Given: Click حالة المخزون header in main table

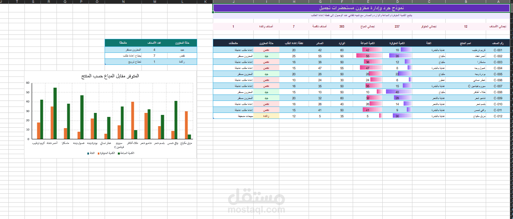Looking at the screenshot, I should (x=266, y=43).
